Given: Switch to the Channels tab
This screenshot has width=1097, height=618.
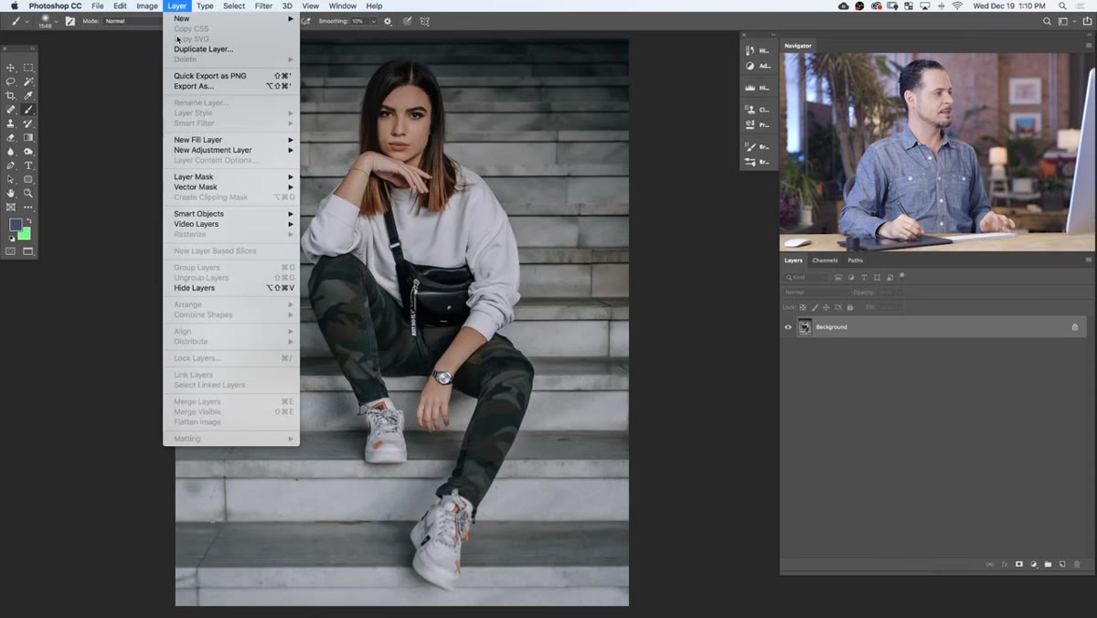Looking at the screenshot, I should (825, 261).
